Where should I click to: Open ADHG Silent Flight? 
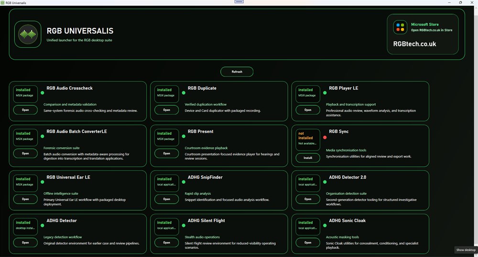tap(166, 243)
